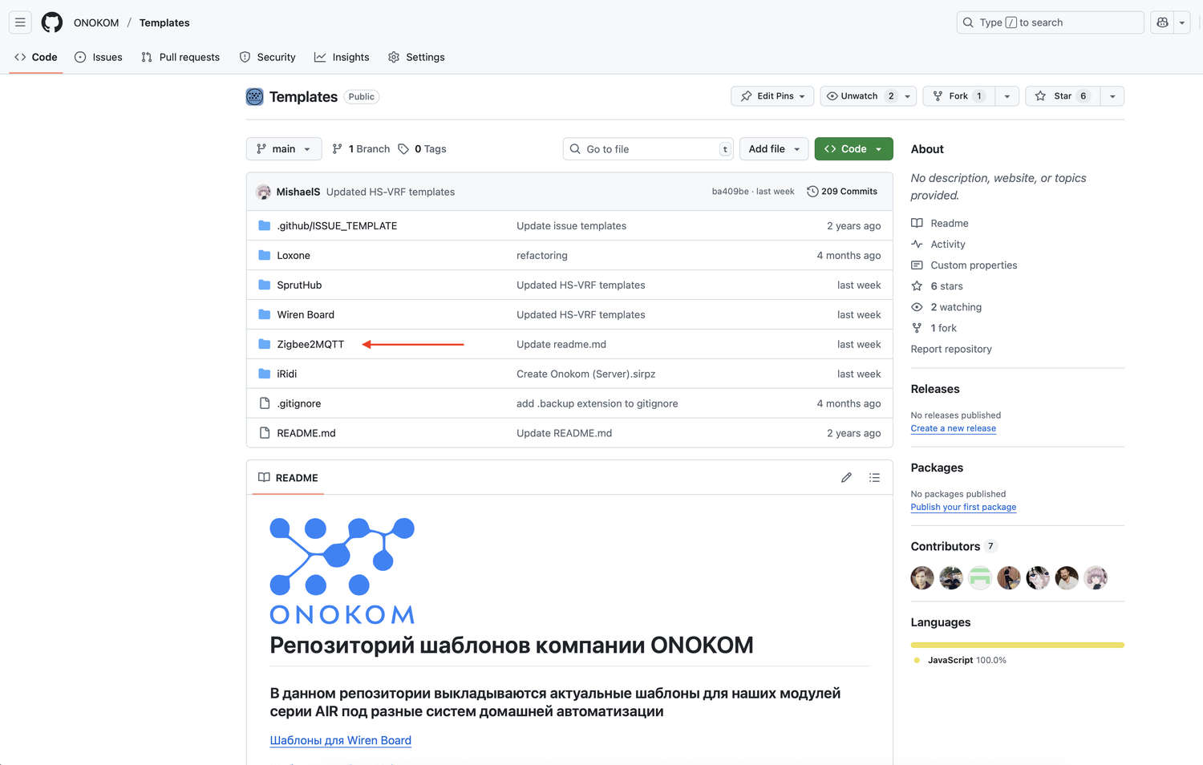Click the Loxone folder icon
The width and height of the screenshot is (1203, 765).
click(265, 256)
